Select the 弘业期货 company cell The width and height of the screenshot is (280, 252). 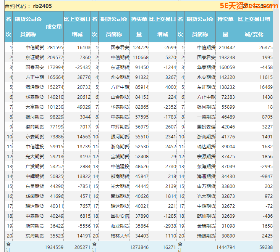click(x=120, y=226)
